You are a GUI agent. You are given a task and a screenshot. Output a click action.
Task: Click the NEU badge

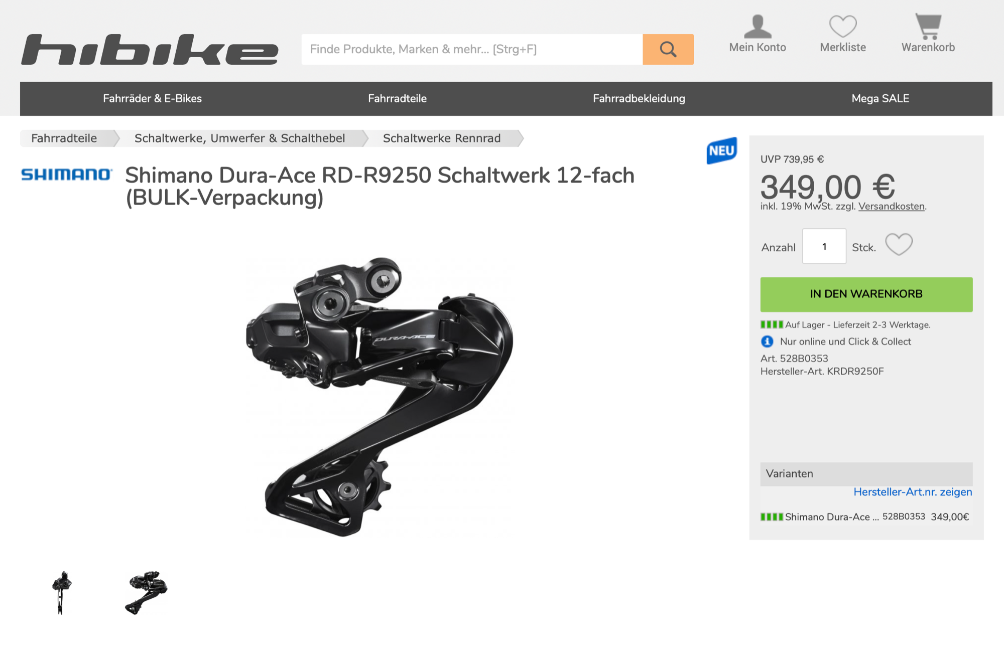(x=722, y=150)
